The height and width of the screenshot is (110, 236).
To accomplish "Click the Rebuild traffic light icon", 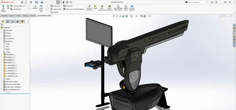I will click(63, 2).
